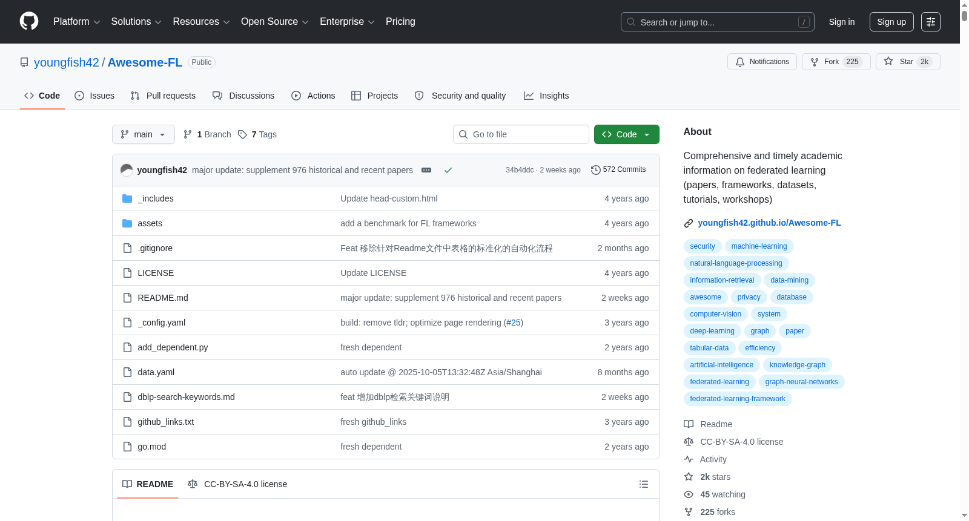The image size is (969, 521).
Task: Click the Fork icon button
Action: click(836, 62)
